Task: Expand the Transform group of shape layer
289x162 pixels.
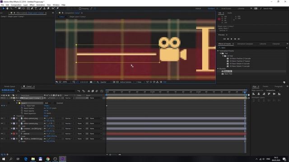Action: point(14,116)
